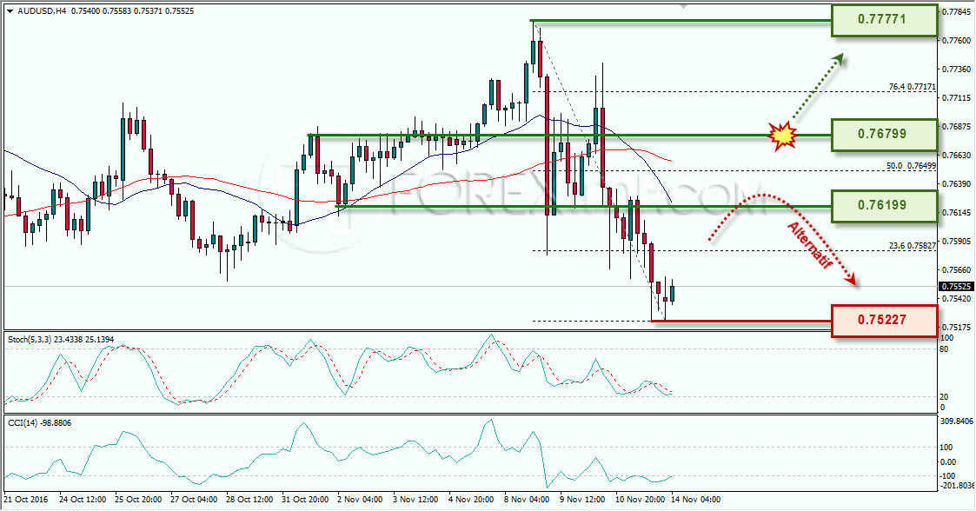Screen dimensions: 976x511
Task: Click the 4 Nov 20:00 time label
Action: pos(471,499)
